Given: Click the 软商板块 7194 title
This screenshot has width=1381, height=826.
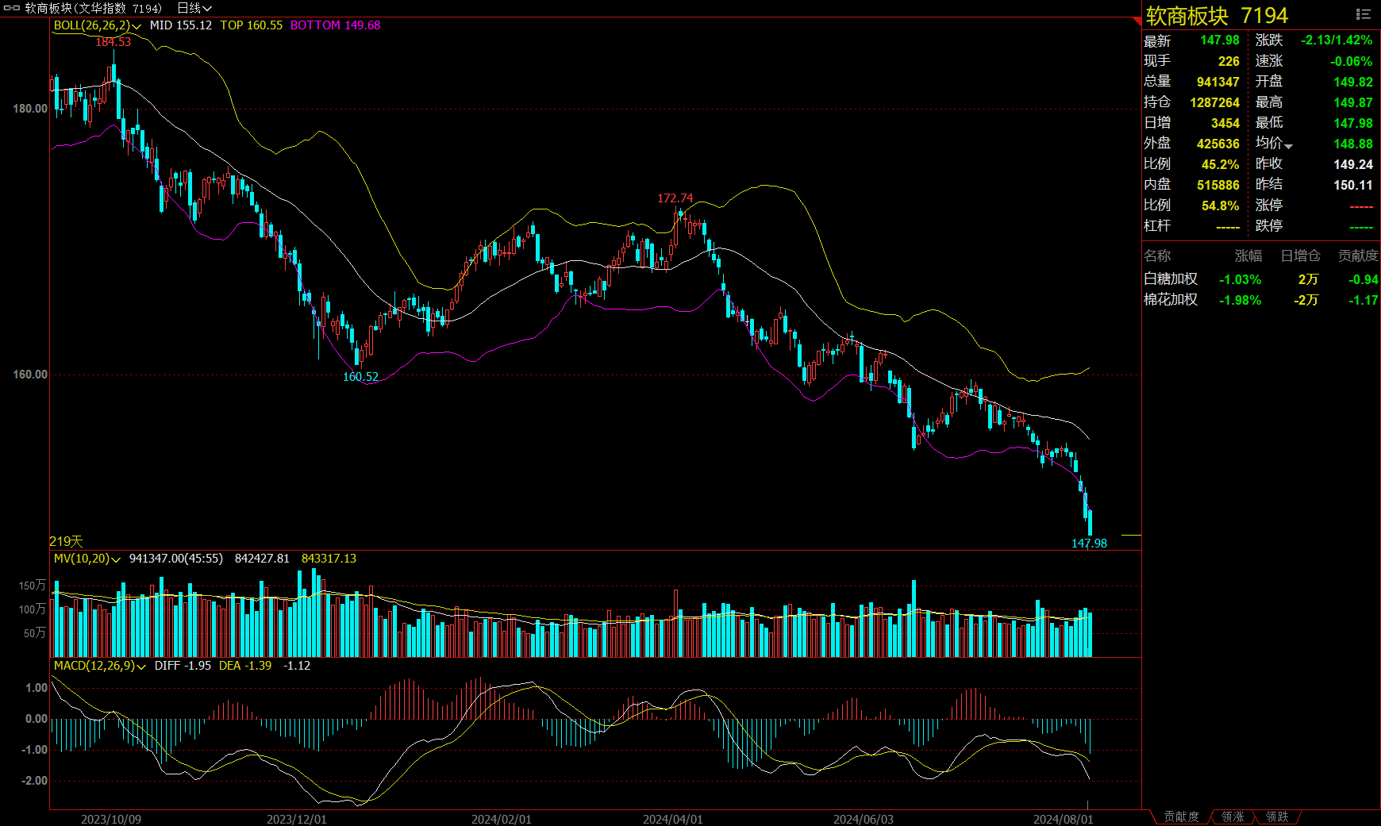Looking at the screenshot, I should pyautogui.click(x=1217, y=16).
